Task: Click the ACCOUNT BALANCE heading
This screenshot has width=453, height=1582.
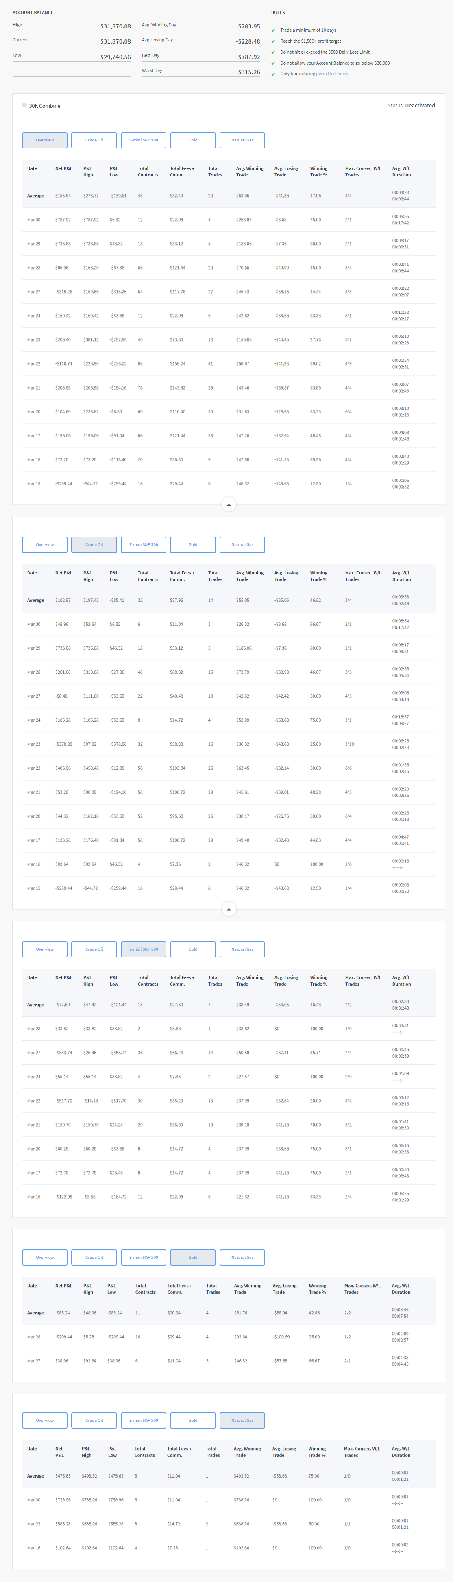Action: click(x=33, y=12)
